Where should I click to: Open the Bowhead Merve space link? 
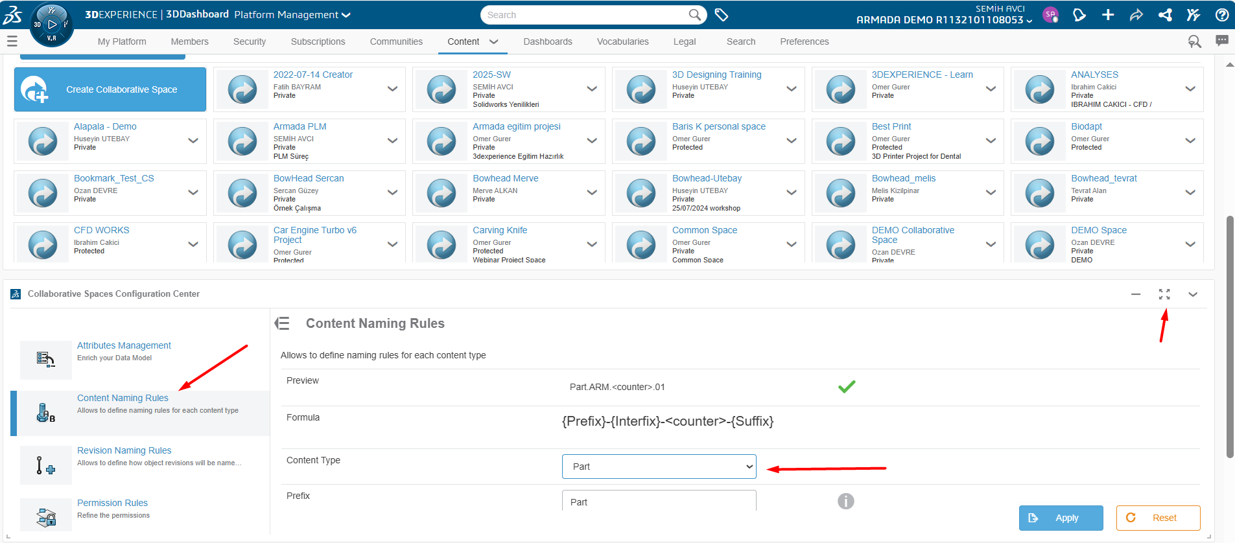(x=505, y=178)
